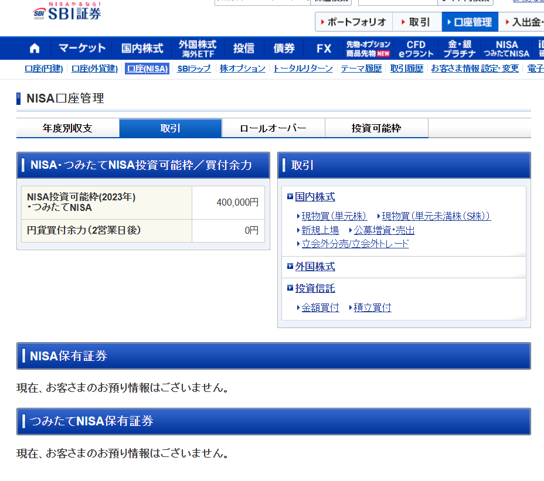The height and width of the screenshot is (481, 544).
Task: Switch to 年度別収支 tab
Action: 67,128
